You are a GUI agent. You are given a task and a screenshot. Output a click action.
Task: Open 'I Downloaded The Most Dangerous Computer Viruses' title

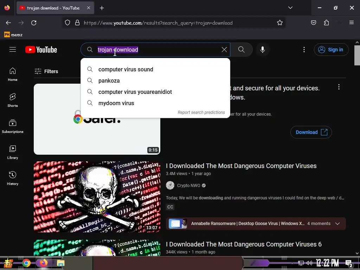point(241,166)
